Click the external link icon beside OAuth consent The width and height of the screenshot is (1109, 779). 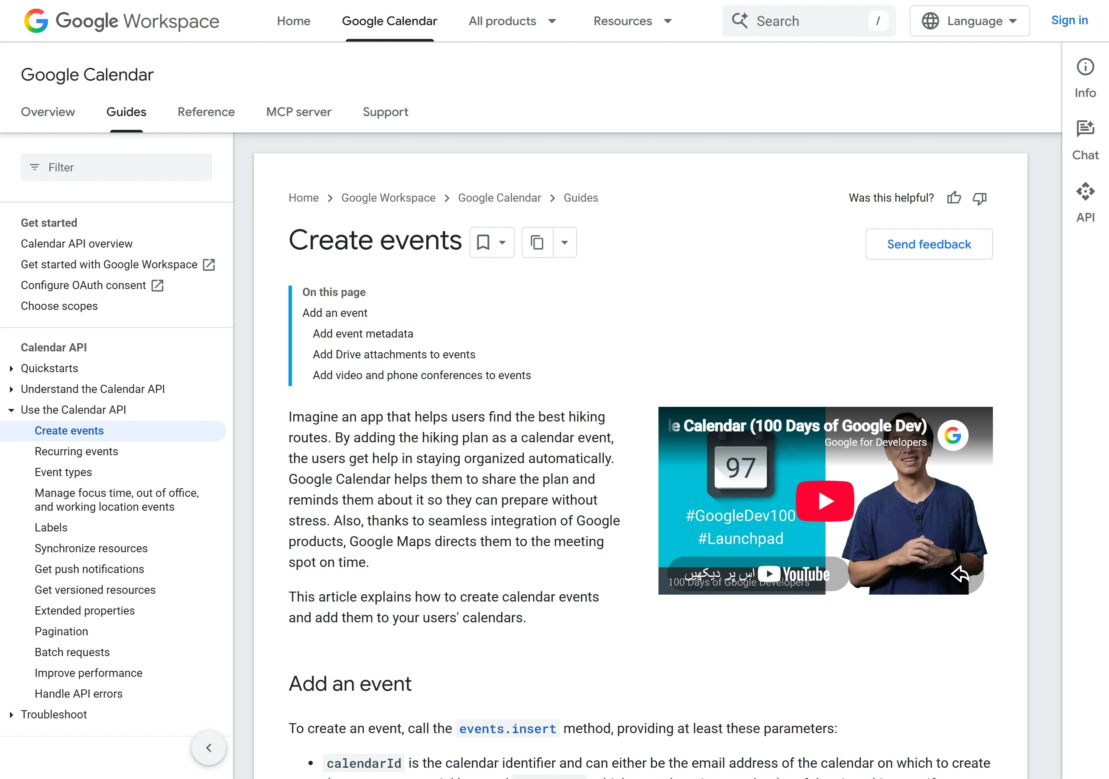coord(157,285)
